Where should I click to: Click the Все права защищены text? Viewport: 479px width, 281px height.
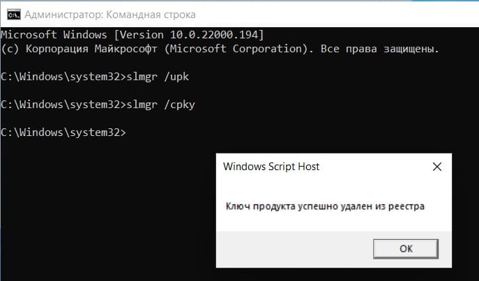[x=380, y=49]
